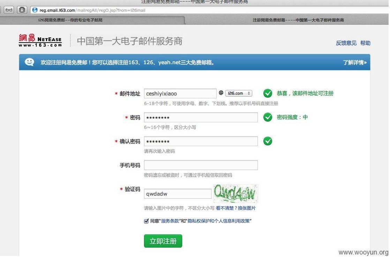Click the smiley chat icon in blue banner
The height and width of the screenshot is (265, 390).
29,62
